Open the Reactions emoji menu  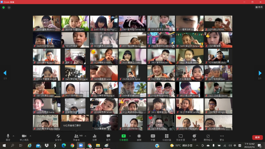click(x=194, y=137)
